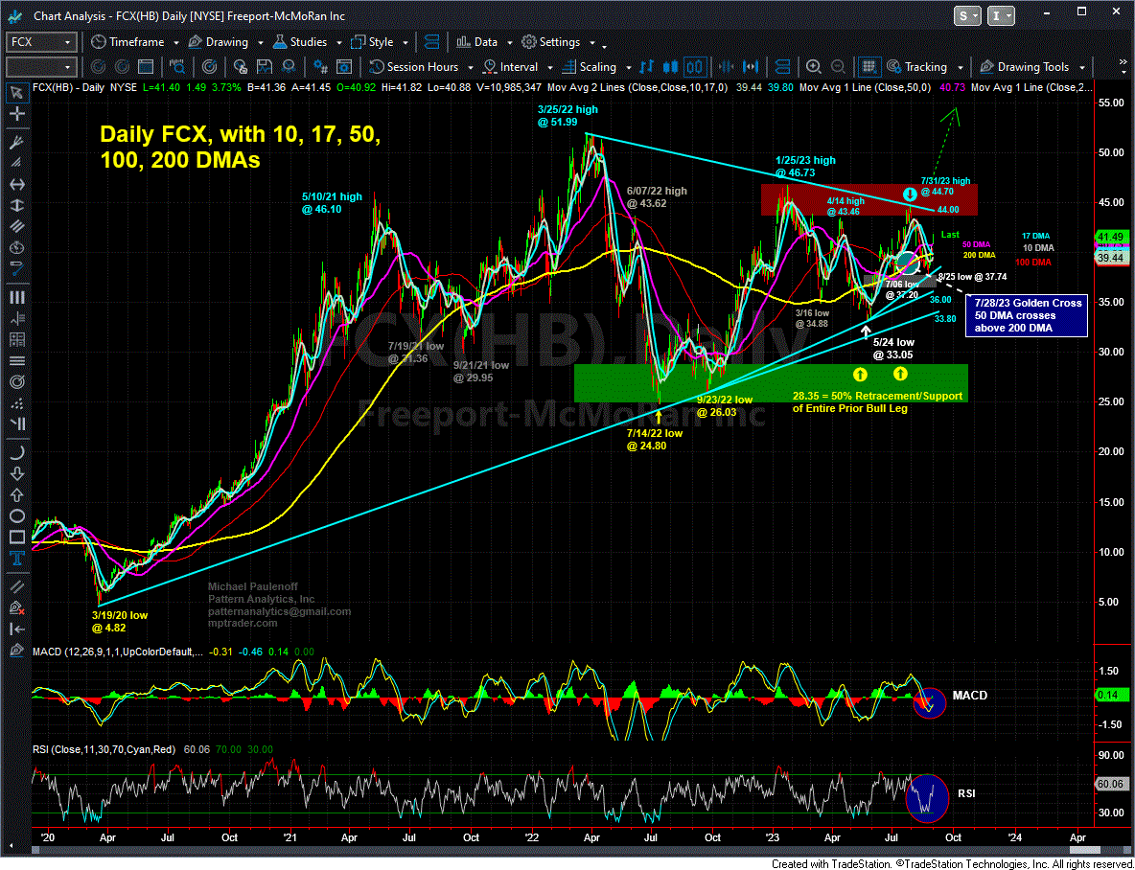The width and height of the screenshot is (1135, 870).
Task: Select the vertical bars drawing tool
Action: (17, 297)
